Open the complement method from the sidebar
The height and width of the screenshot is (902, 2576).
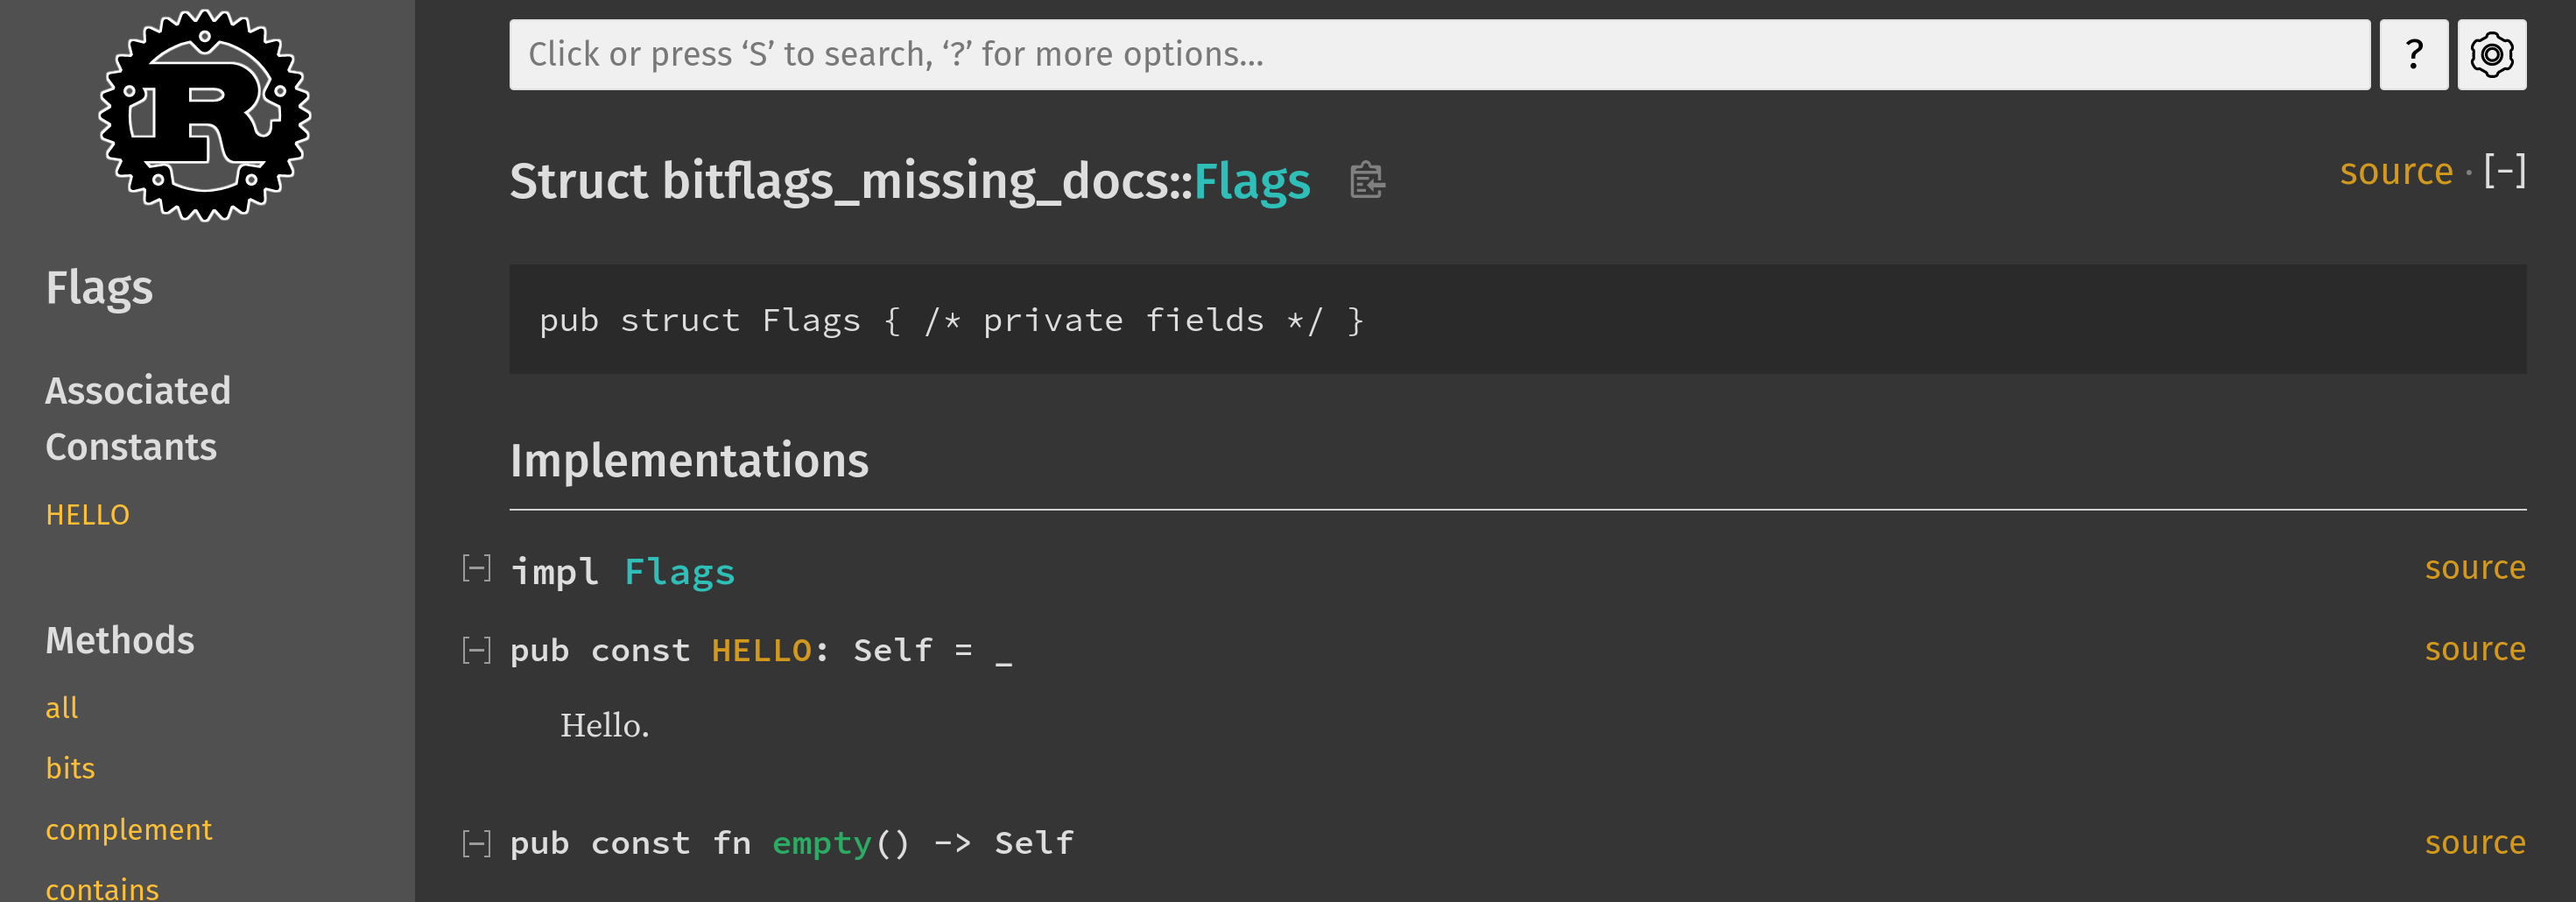tap(129, 829)
